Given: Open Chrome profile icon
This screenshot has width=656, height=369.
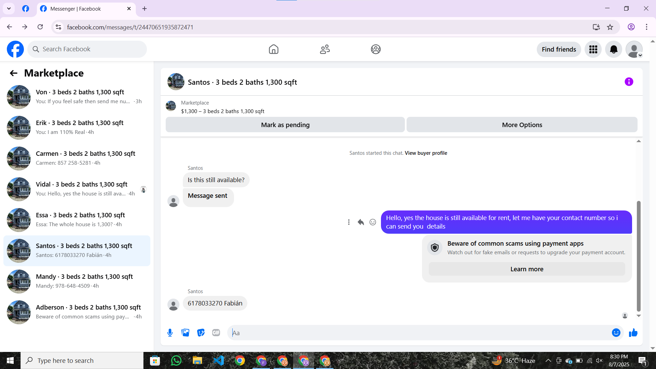Looking at the screenshot, I should 631,27.
